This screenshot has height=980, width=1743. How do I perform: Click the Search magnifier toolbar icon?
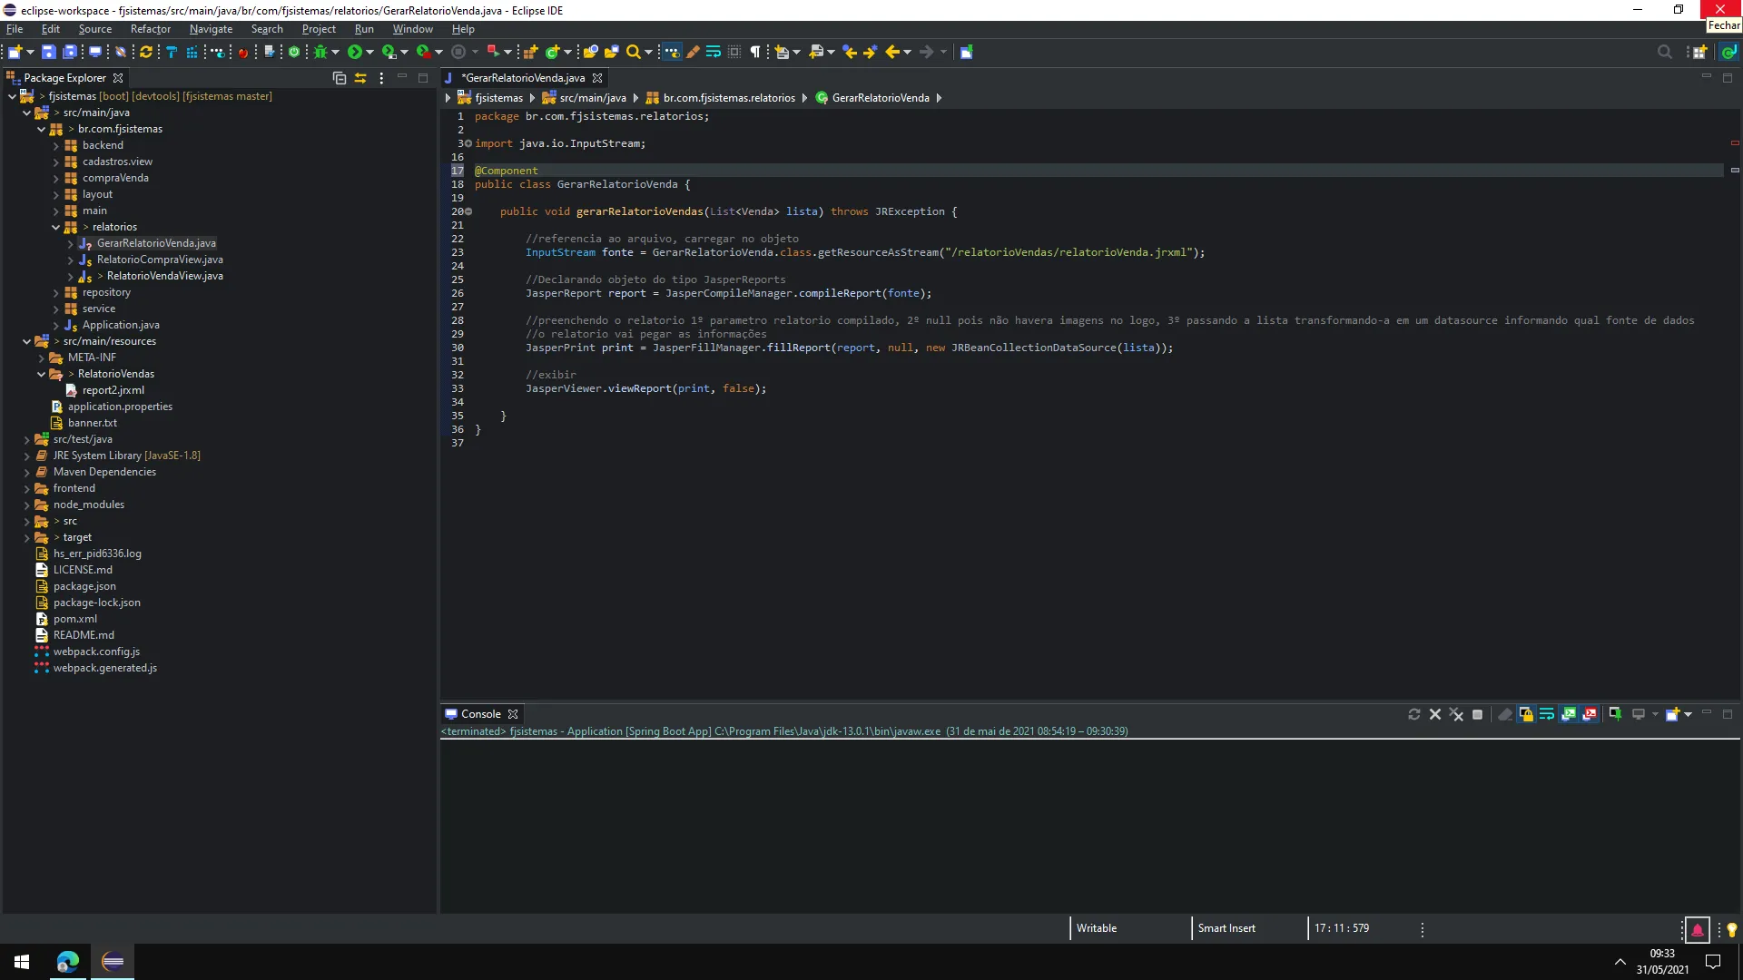pos(634,52)
